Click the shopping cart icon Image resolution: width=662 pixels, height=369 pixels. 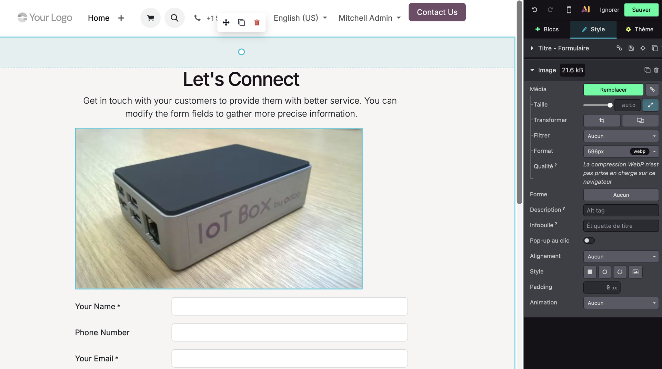point(150,18)
